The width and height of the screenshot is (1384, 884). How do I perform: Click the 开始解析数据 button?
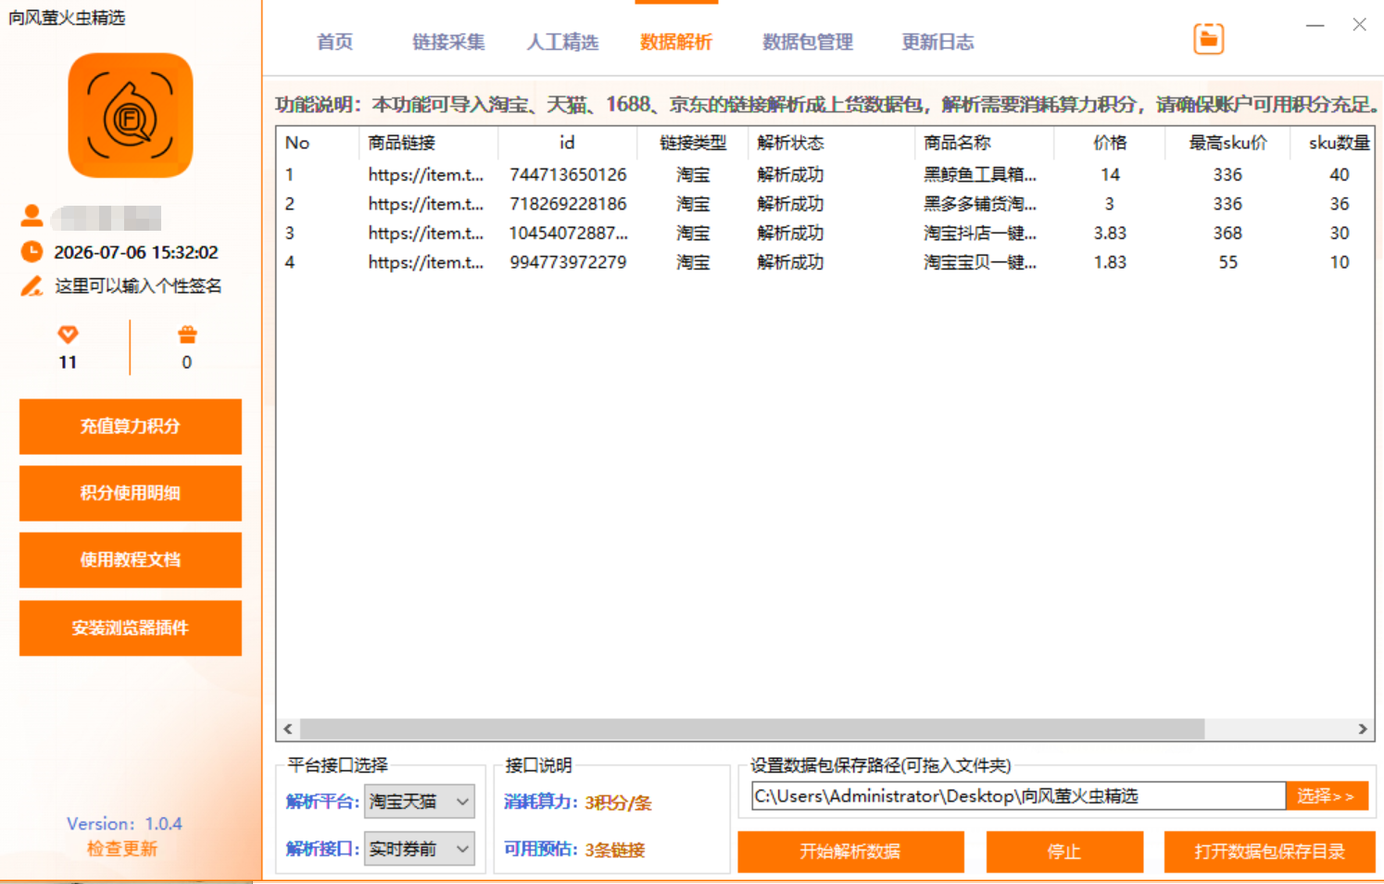(x=850, y=852)
